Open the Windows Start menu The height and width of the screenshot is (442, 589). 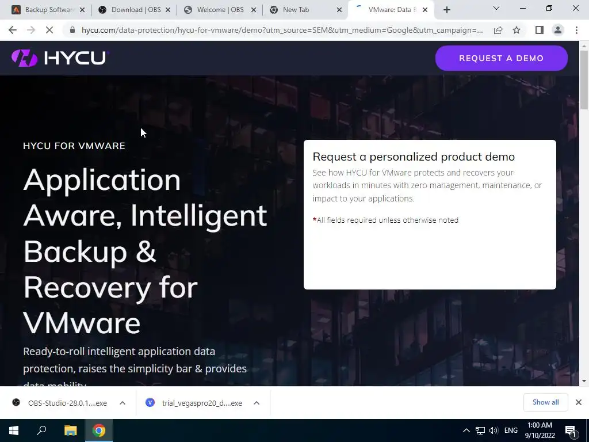tap(14, 430)
